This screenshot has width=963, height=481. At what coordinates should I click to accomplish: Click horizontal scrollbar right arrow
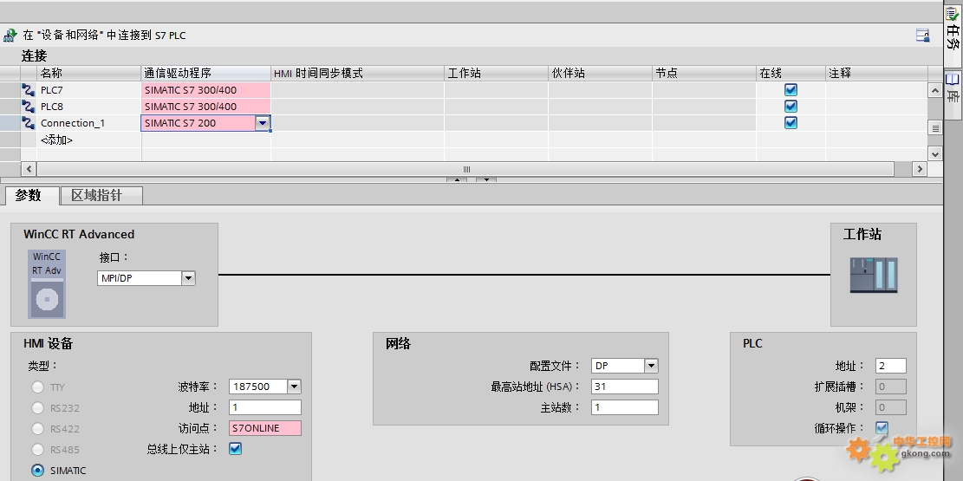click(x=920, y=168)
